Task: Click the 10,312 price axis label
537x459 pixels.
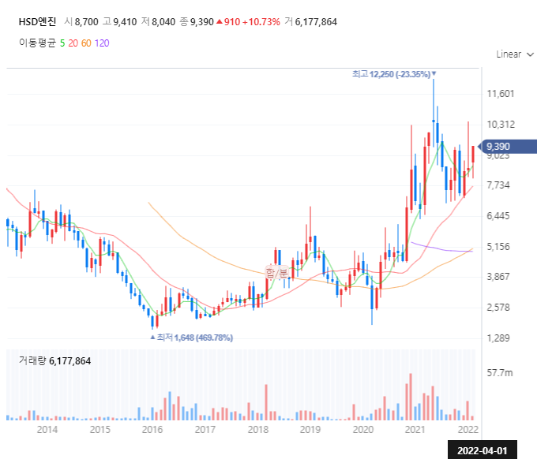Action: coord(501,125)
